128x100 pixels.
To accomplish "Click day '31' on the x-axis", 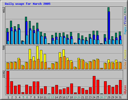I will pos(120,97).
